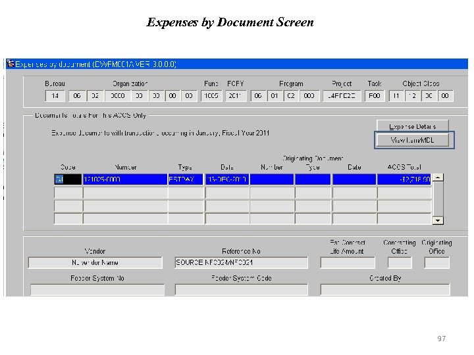Click the FCFY field showing 2011
The image size is (474, 355).
(x=236, y=96)
